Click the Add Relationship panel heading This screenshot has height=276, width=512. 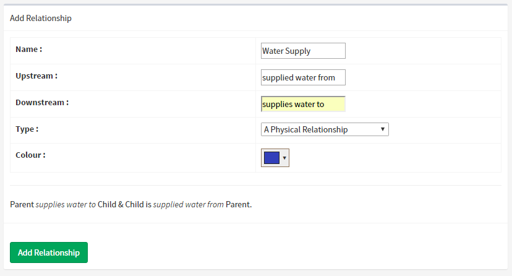(41, 18)
